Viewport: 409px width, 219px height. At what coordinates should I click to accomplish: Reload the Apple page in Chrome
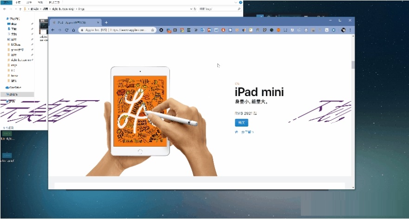(x=66, y=30)
